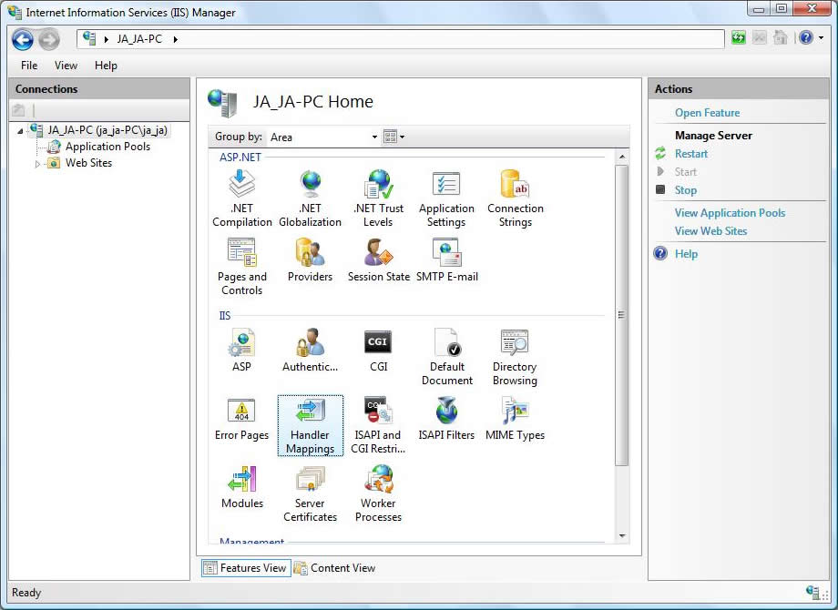Click scrollbar down arrow in feature list
This screenshot has height=610, width=838.
[x=621, y=535]
